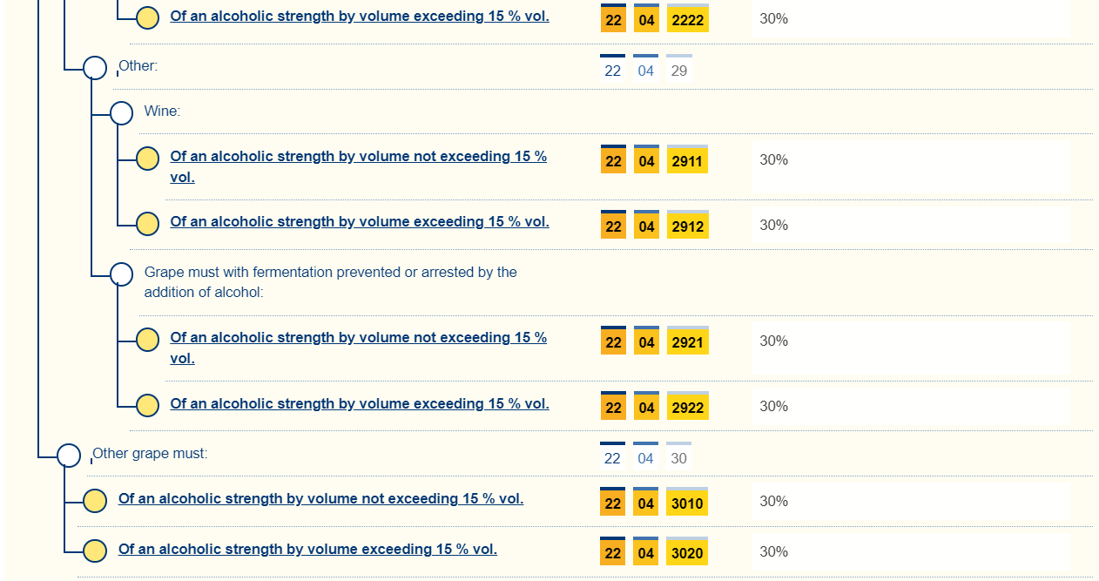Open link for code 3020 exceeding 15%
This screenshot has height=581, width=1099.
tap(307, 550)
